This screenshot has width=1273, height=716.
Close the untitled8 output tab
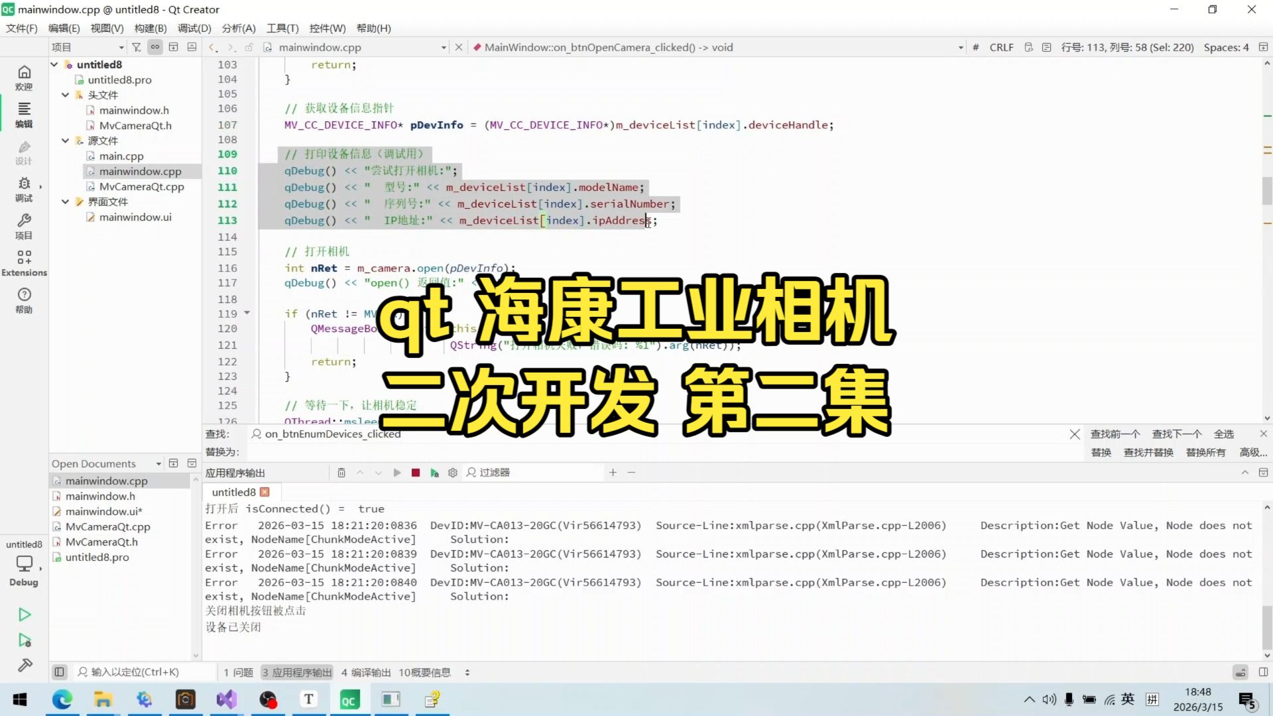pos(265,492)
